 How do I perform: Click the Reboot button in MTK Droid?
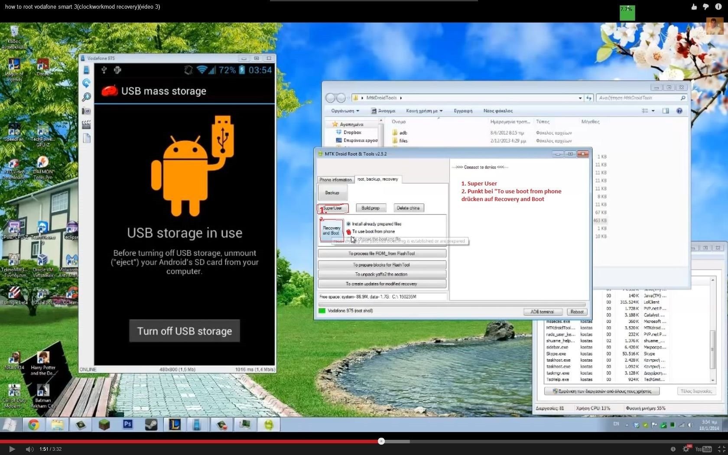pyautogui.click(x=577, y=312)
